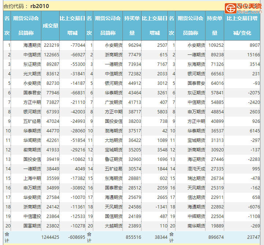The image size is (264, 245).
Task: Click the total volume 1244425 cell
Action: 50,237
